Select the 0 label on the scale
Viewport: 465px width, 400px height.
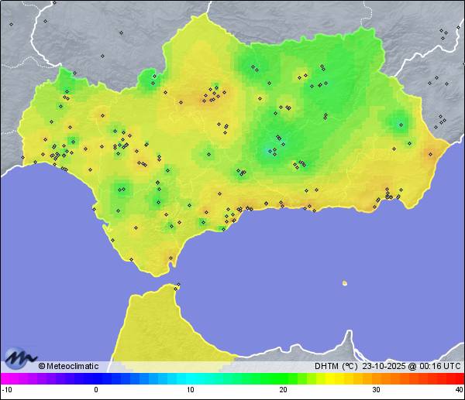96,389
